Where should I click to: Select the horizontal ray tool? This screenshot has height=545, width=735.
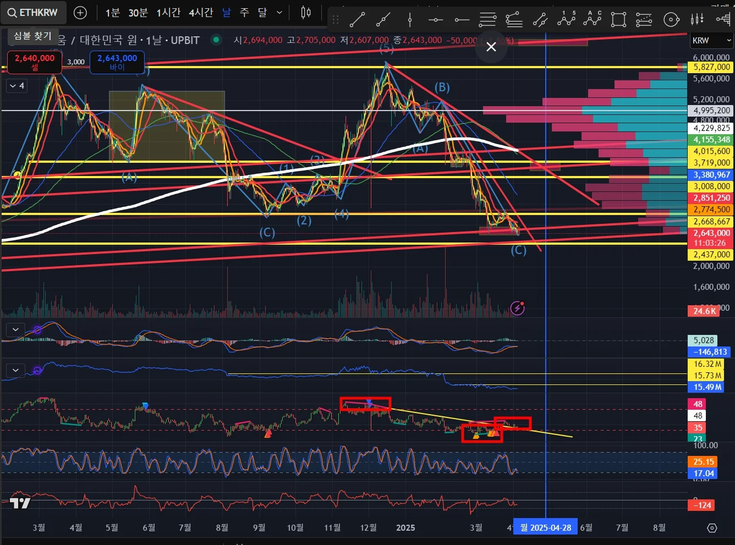coord(462,20)
